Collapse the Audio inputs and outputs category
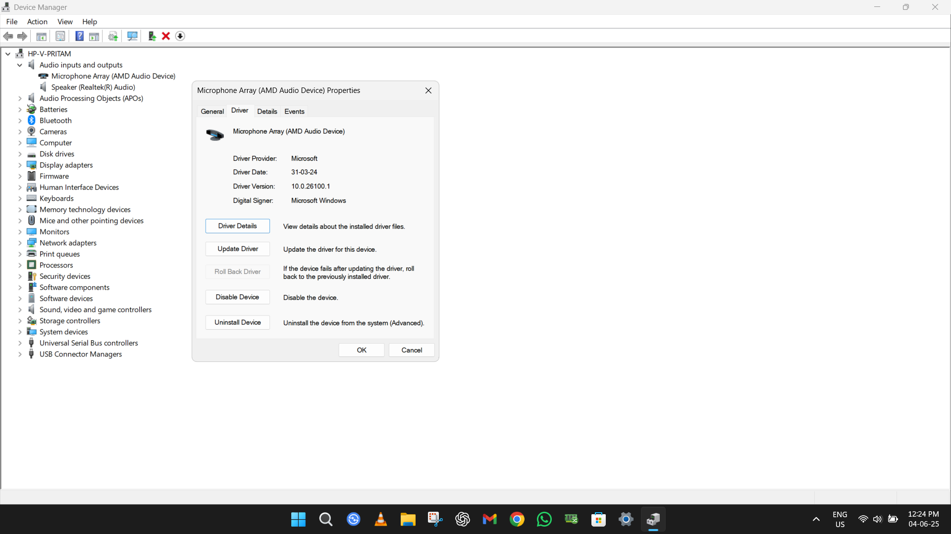 tap(20, 65)
